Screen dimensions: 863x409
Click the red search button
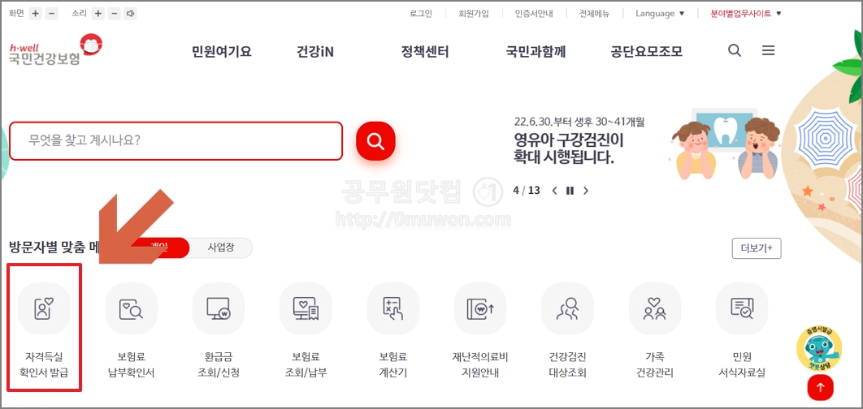click(x=375, y=141)
